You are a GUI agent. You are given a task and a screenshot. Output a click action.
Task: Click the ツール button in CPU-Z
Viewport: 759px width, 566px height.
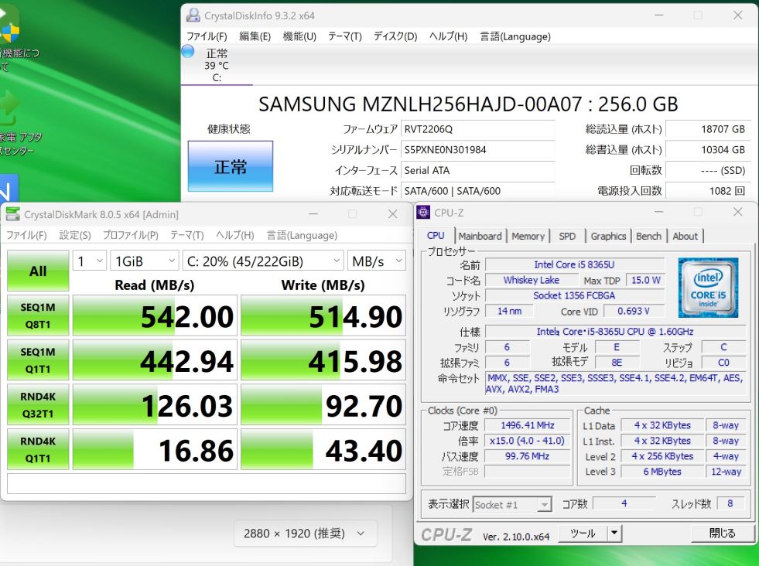[583, 533]
